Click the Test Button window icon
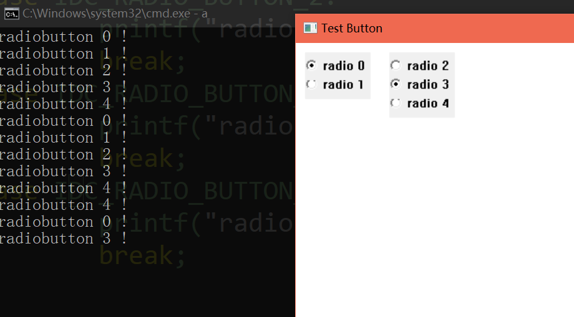Image resolution: width=574 pixels, height=317 pixels. click(x=310, y=28)
